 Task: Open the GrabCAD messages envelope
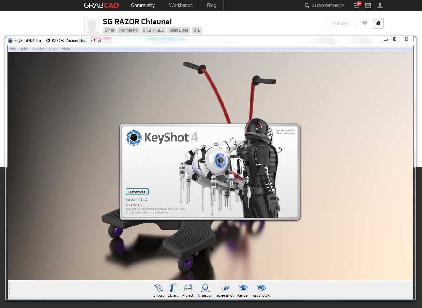pos(368,5)
